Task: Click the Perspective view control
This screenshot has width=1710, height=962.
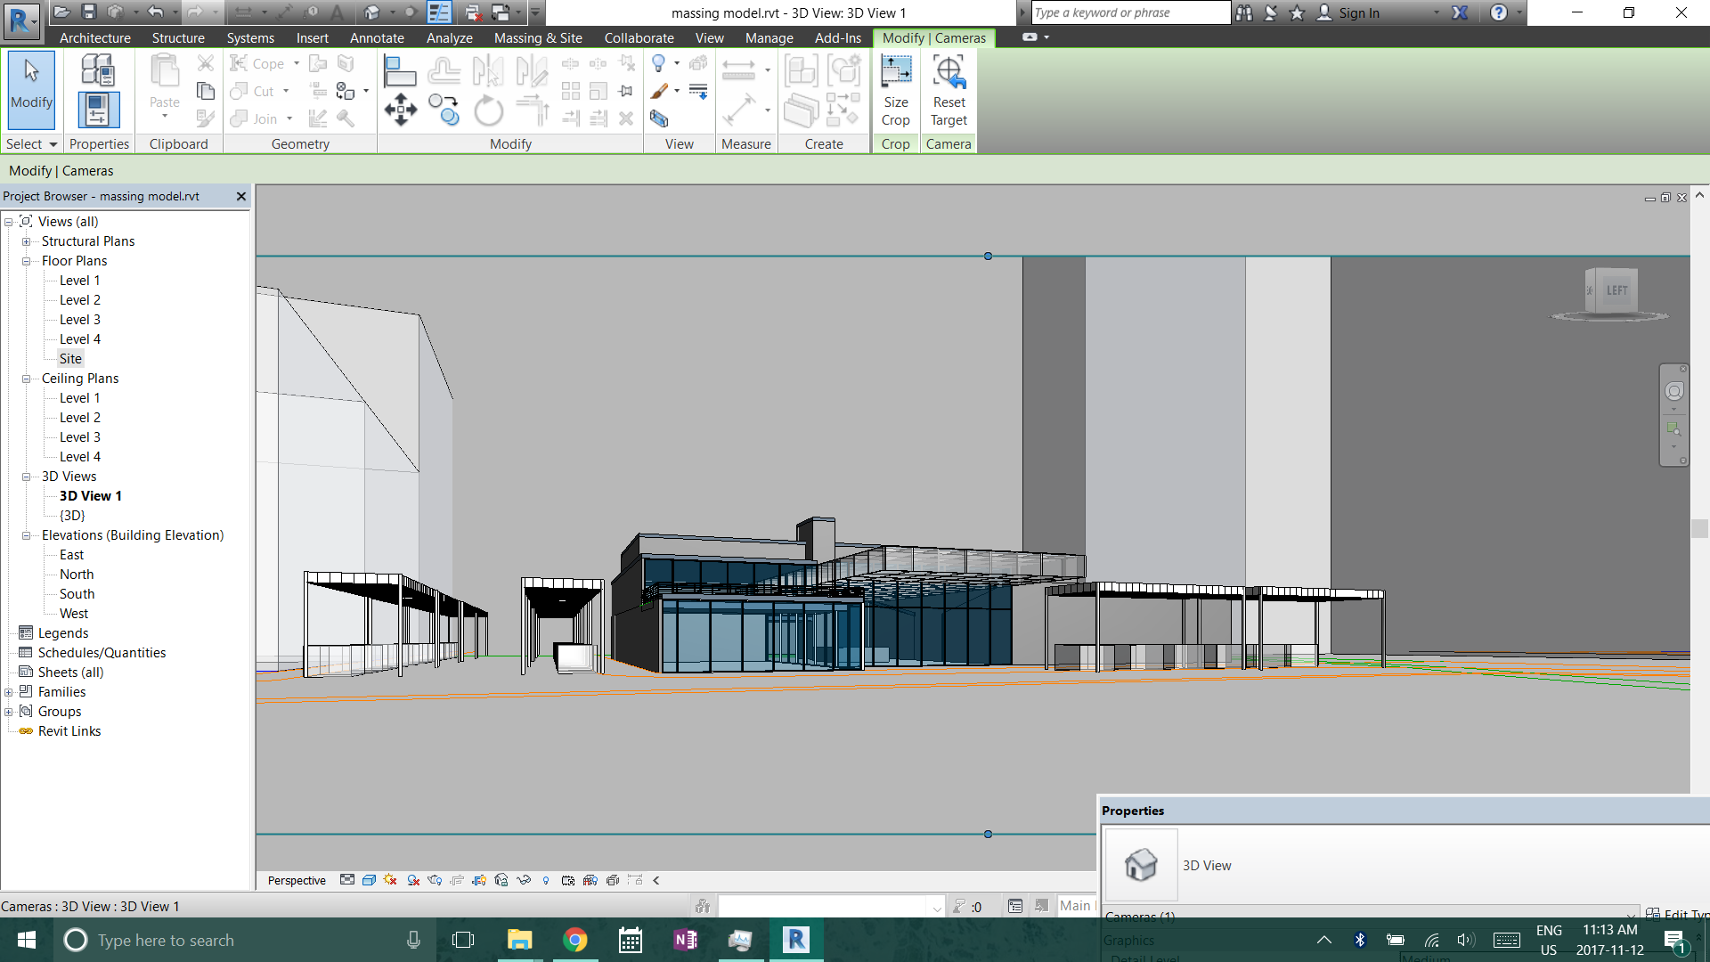Action: (x=297, y=880)
